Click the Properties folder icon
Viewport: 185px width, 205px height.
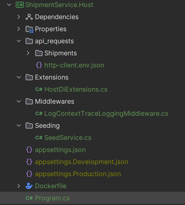29,29
